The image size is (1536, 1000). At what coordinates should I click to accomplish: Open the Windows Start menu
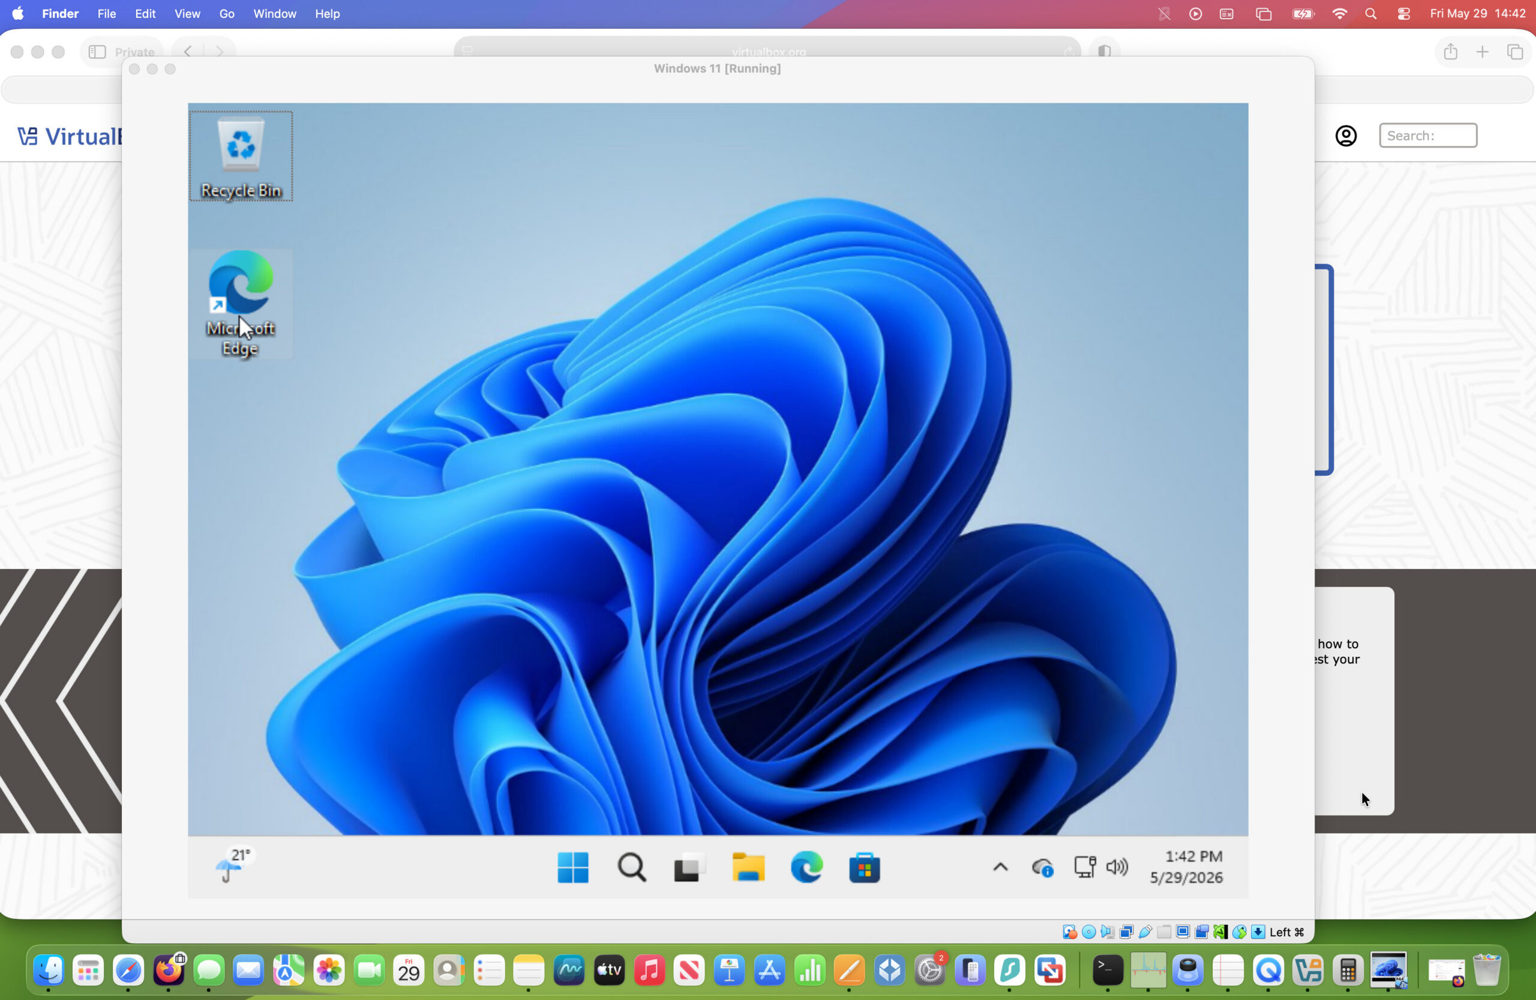coord(573,867)
